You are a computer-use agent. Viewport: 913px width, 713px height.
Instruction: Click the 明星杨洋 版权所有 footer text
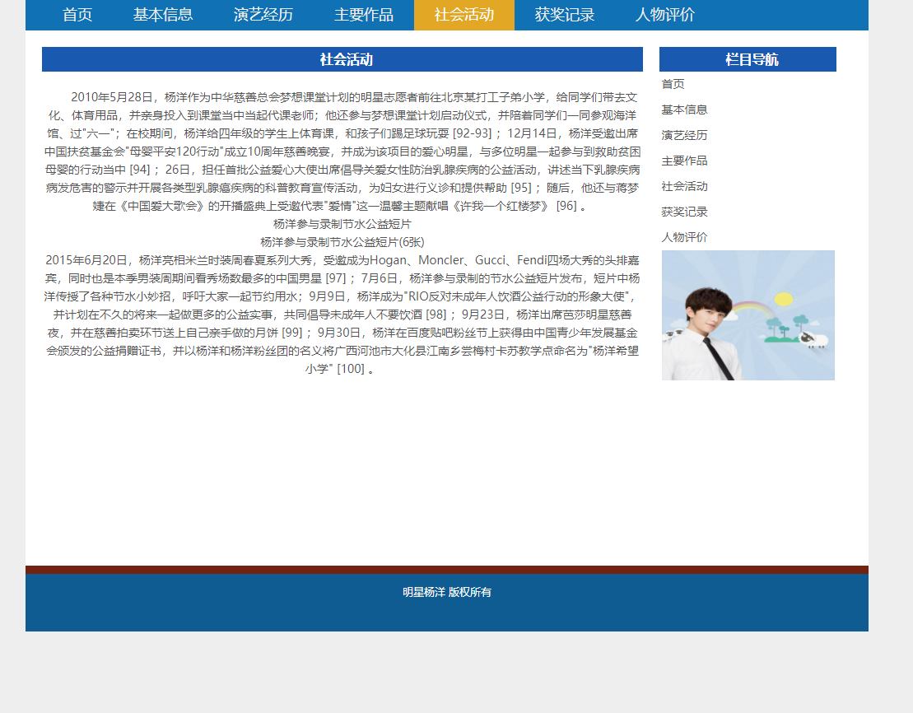point(446,591)
